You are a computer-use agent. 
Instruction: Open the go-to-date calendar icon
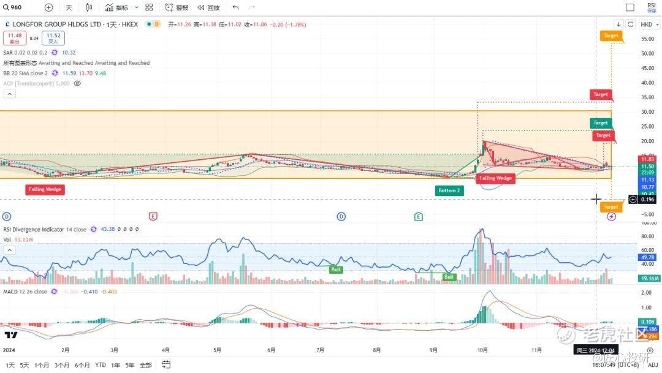click(166, 364)
